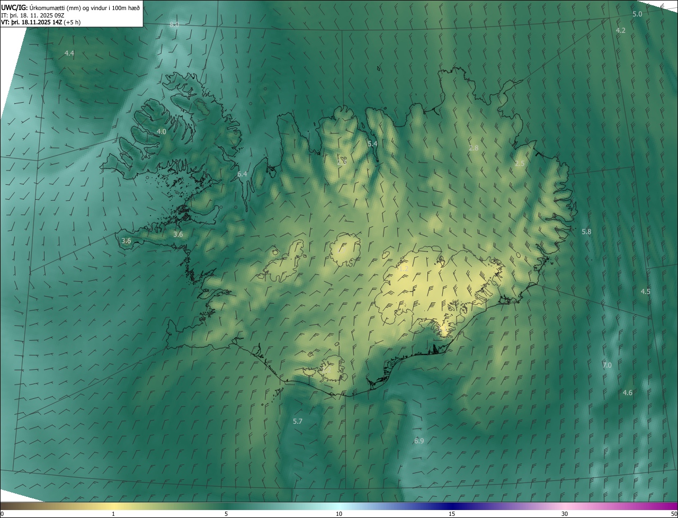This screenshot has height=518, width=678.
Task: Click the 6.9 value south of Iceland
Action: point(419,441)
